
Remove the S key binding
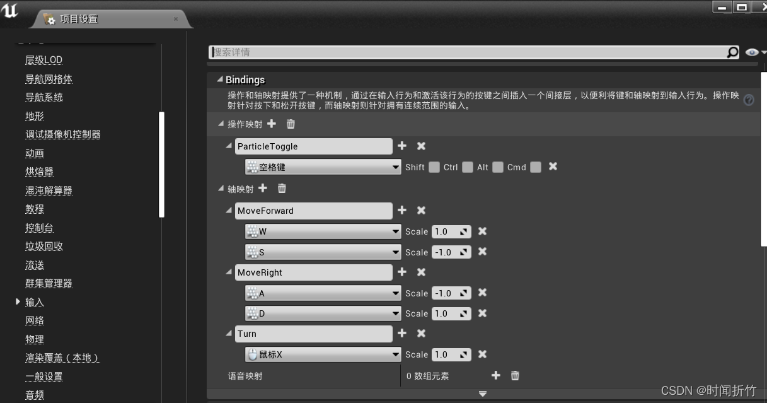click(x=482, y=252)
